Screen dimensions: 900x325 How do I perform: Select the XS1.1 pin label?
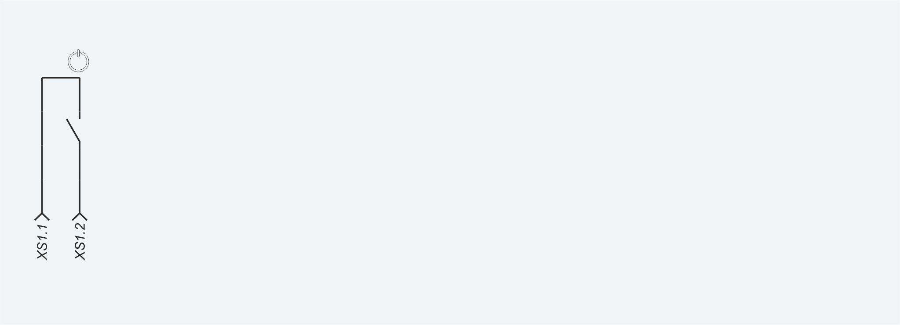pos(42,242)
